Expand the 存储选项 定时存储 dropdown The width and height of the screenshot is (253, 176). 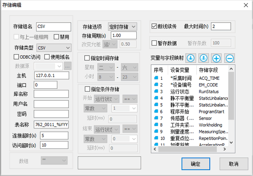(x=122, y=26)
